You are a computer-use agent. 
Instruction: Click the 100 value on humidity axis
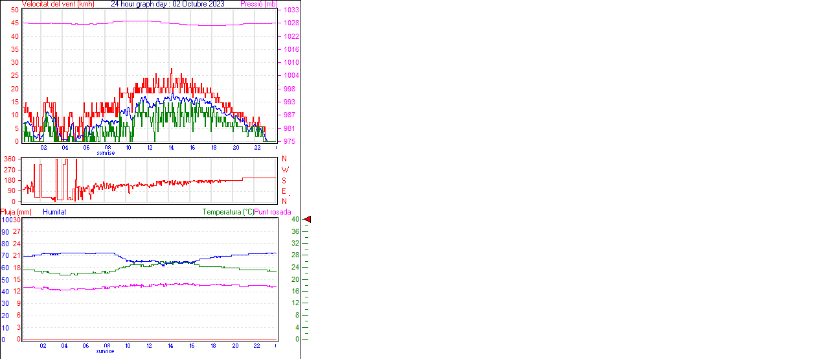[x=6, y=220]
